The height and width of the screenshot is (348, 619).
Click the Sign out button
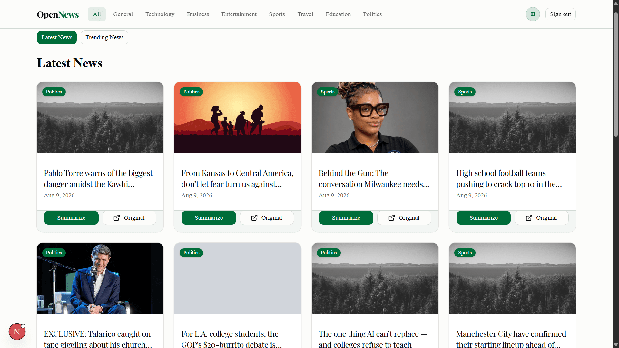[560, 14]
